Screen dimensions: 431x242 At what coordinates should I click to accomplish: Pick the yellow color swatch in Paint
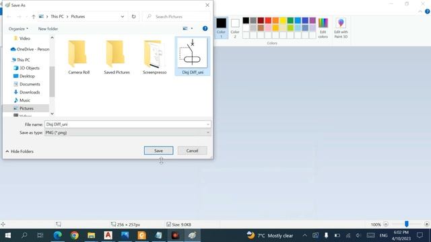click(283, 20)
